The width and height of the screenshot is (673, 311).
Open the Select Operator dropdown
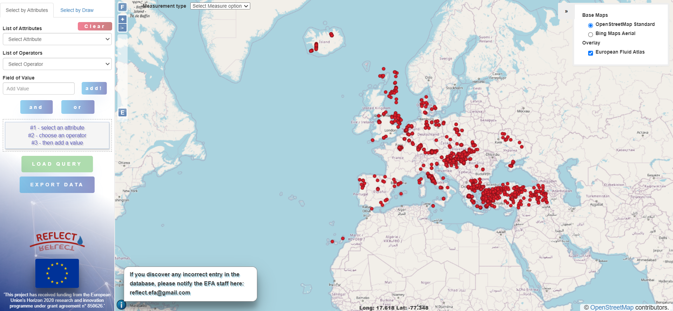tap(57, 64)
